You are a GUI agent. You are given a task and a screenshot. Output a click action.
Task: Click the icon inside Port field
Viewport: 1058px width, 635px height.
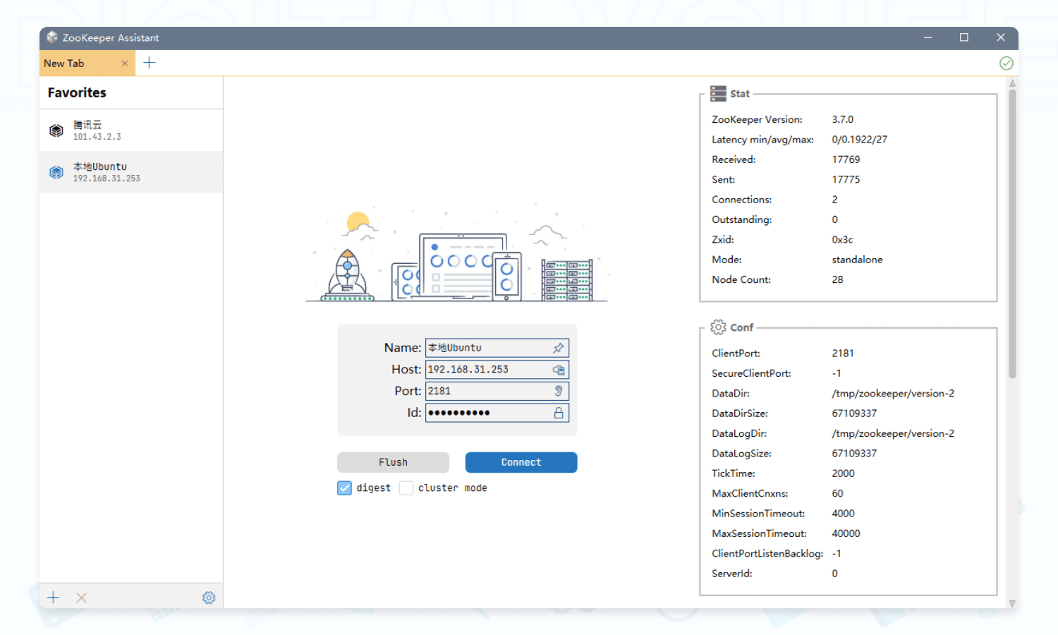[559, 391]
